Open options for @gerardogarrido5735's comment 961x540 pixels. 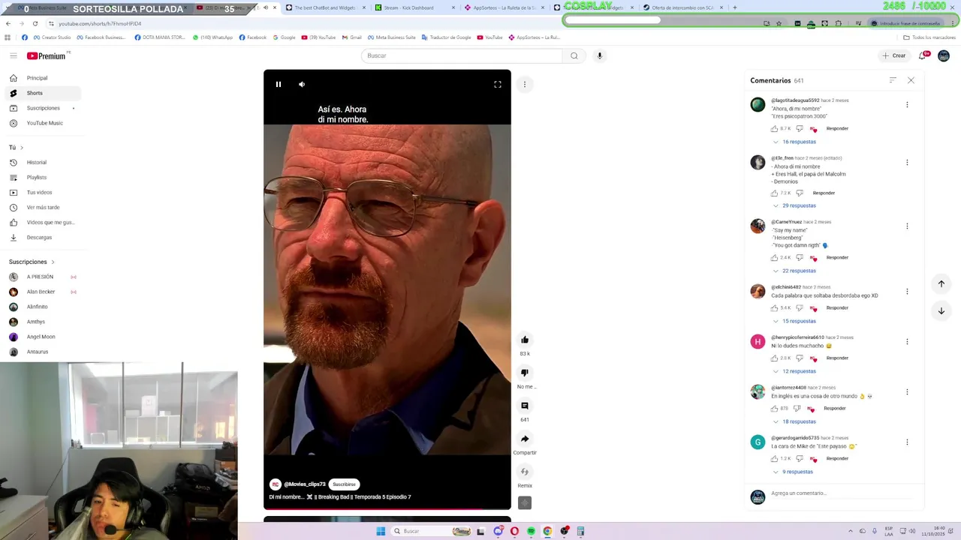[x=907, y=442]
